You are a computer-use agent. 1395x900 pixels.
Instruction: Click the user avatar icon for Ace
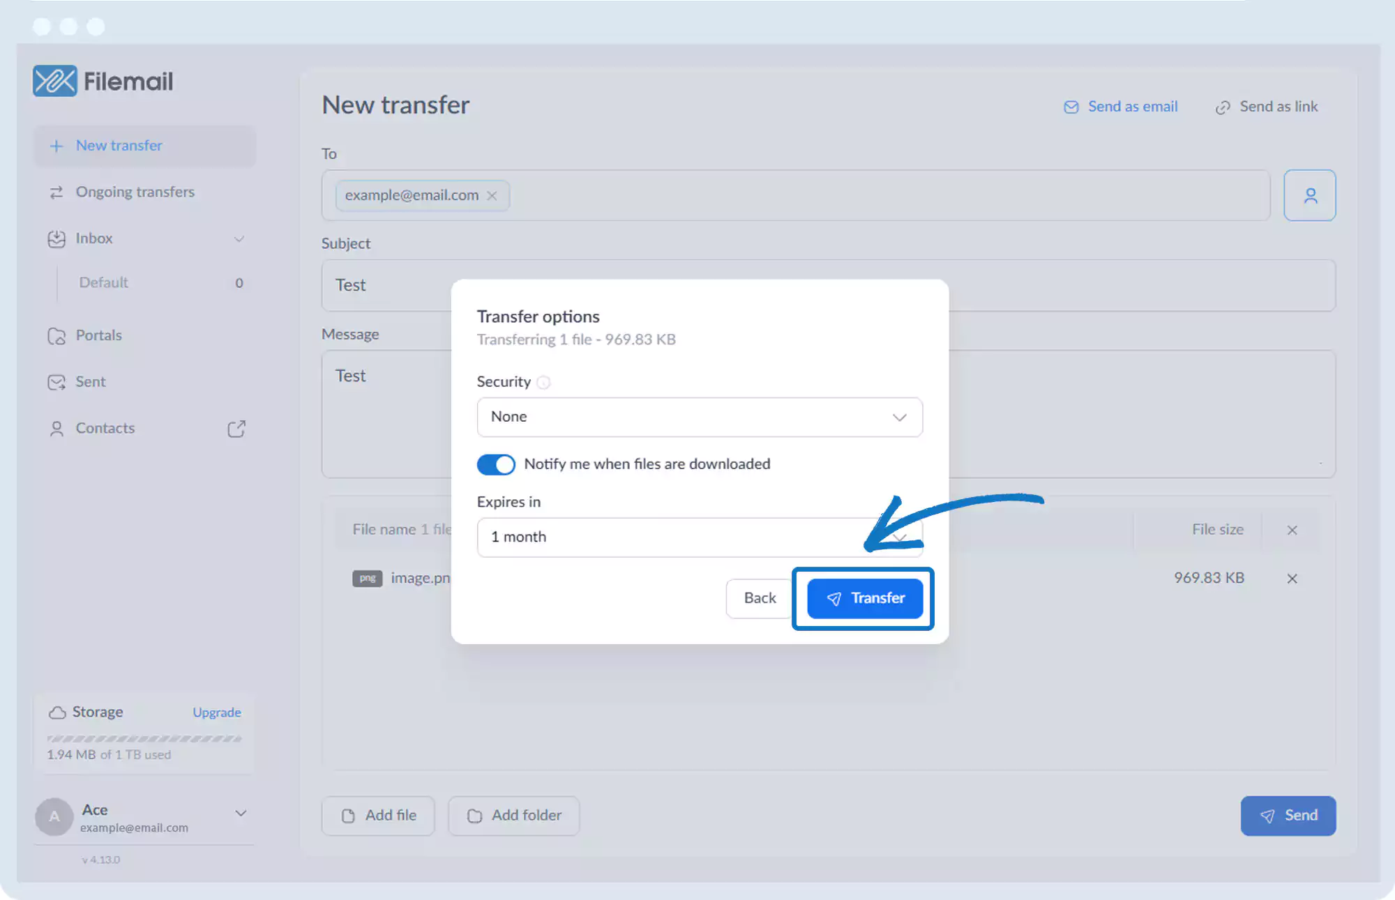54,817
